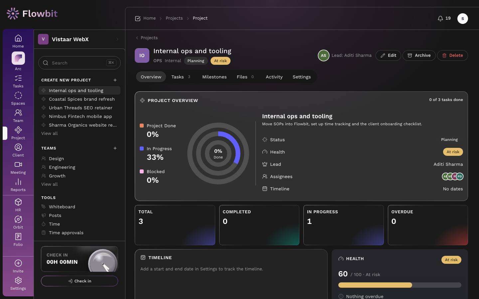Open Meeting from the rail
The height and width of the screenshot is (299, 479).
tap(18, 168)
